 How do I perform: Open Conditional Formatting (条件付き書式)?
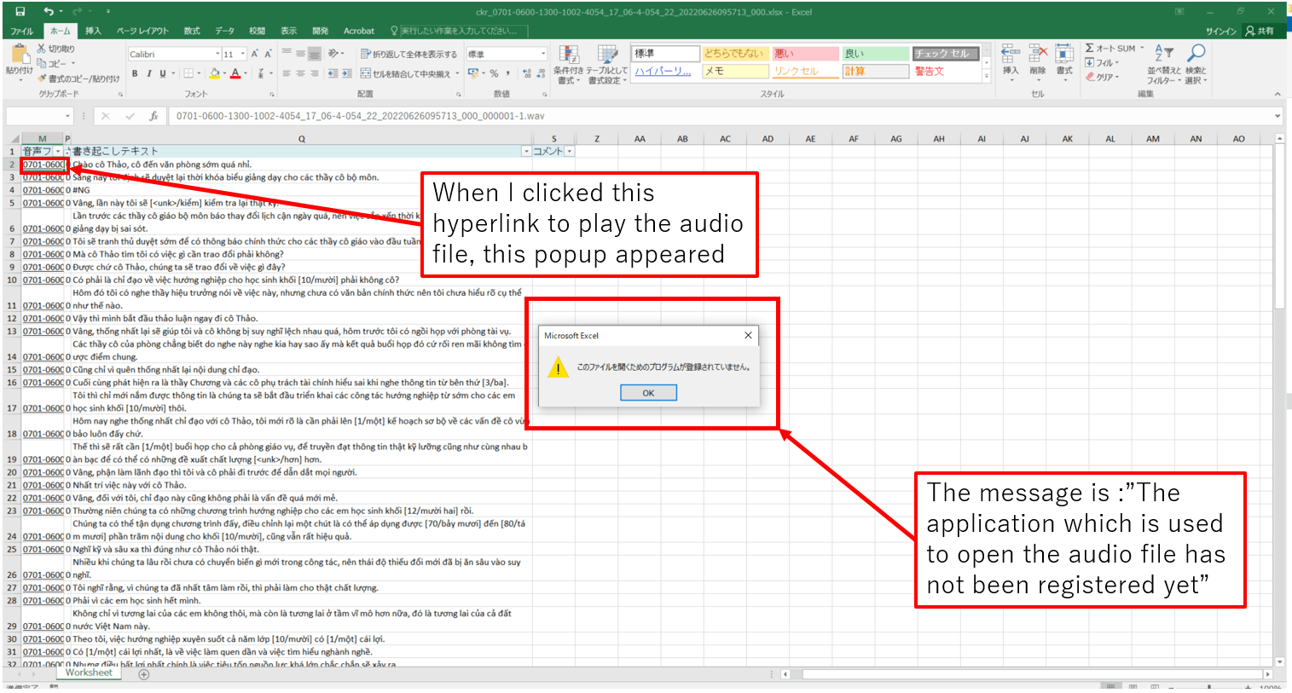point(568,64)
